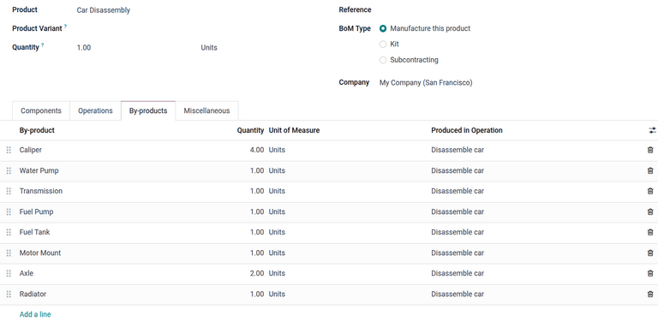The image size is (658, 321).
Task: Open the Operations tab
Action: coord(95,110)
